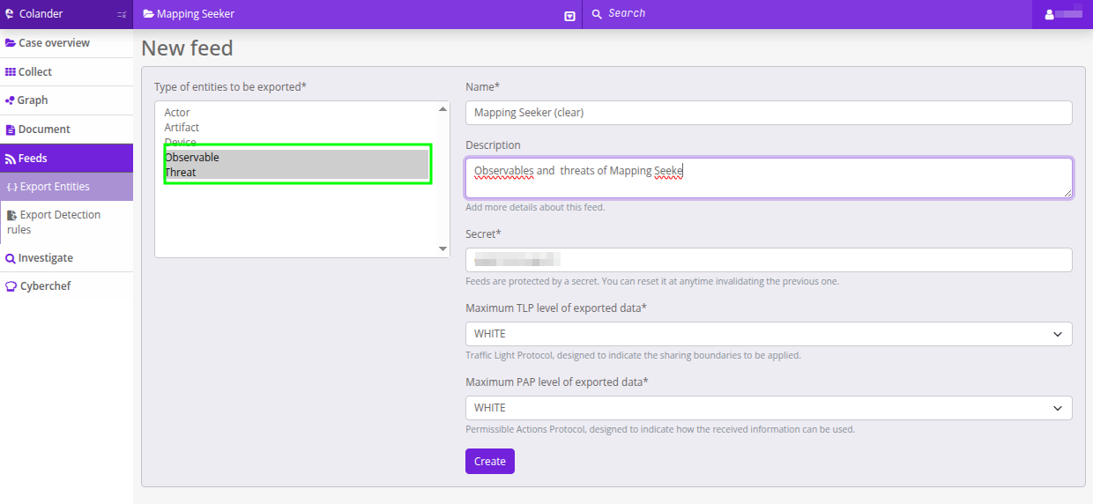Viewport: 1093px width, 504px height.
Task: Click the Name input field
Action: pos(768,113)
